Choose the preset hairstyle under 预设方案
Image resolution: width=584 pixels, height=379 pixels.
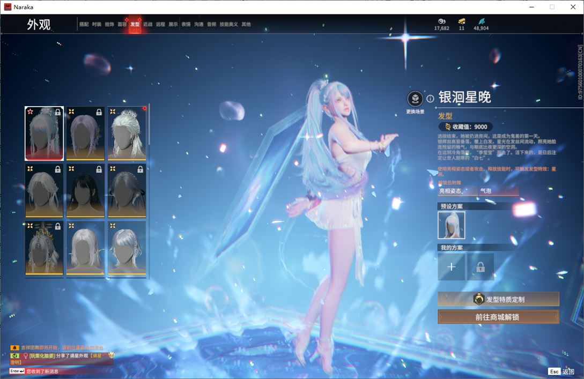452,225
